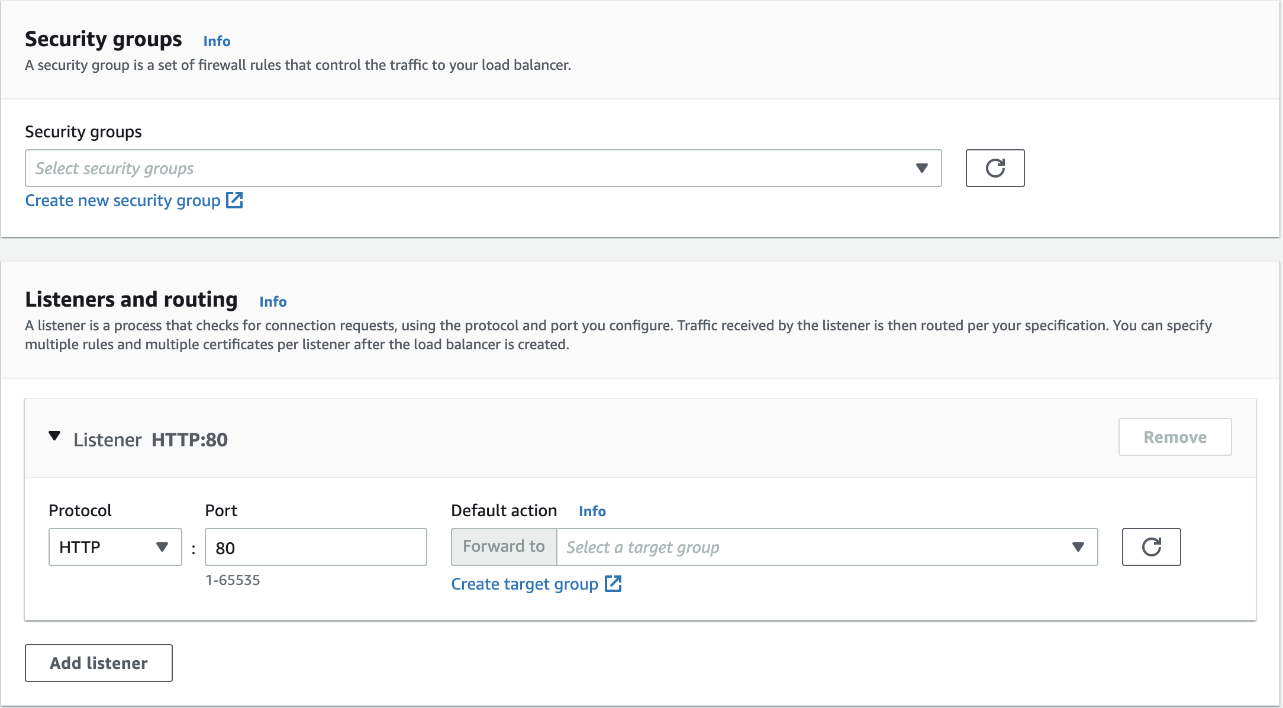1283x708 pixels.
Task: Click dropdown arrow in Protocol selector
Action: point(162,547)
